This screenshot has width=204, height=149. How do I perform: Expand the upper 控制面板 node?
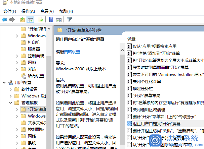[x=17, y=56]
